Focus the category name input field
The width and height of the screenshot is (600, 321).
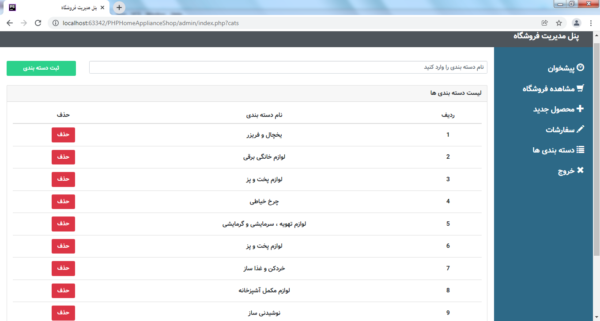point(288,67)
